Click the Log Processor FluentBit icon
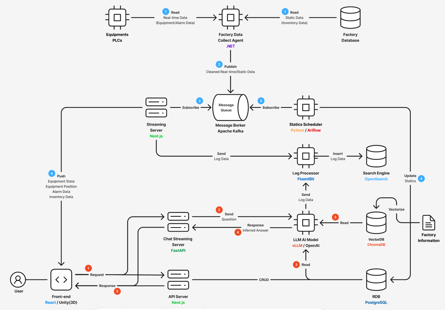 pos(306,156)
